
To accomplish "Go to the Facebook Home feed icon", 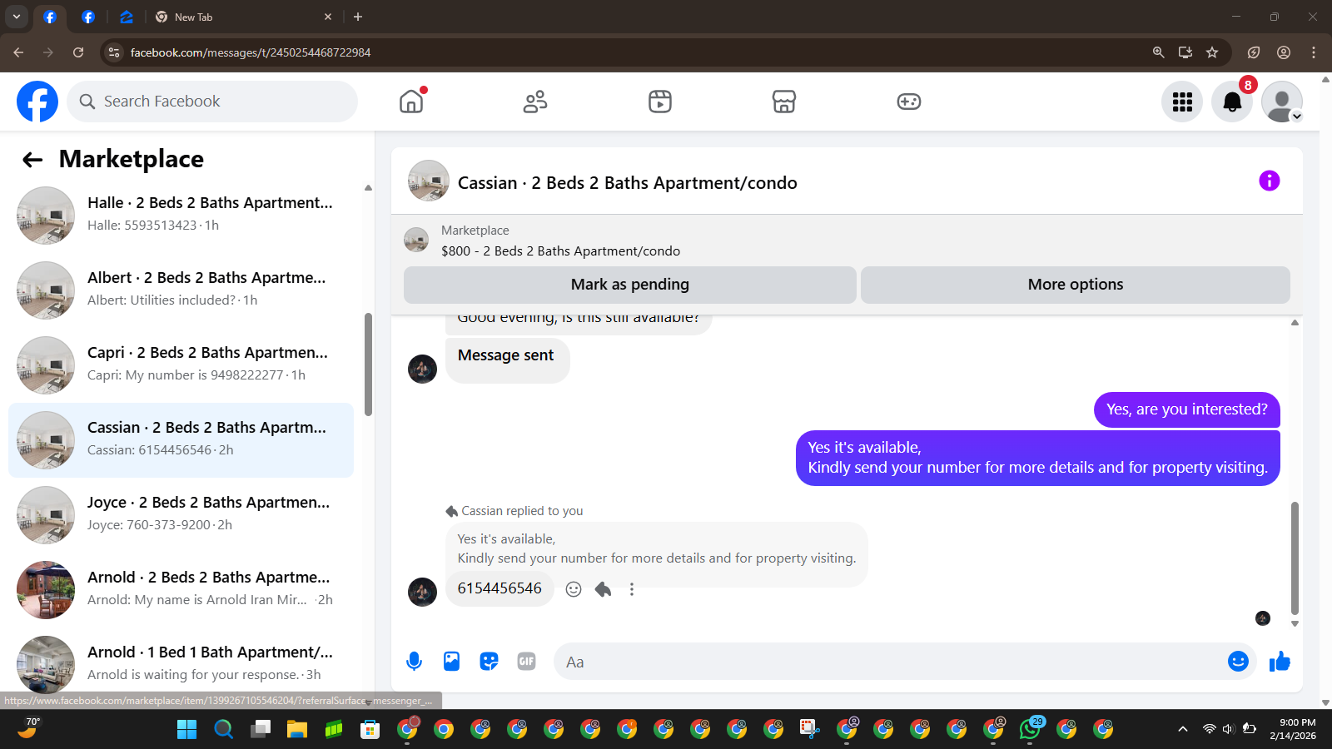I will point(411,102).
